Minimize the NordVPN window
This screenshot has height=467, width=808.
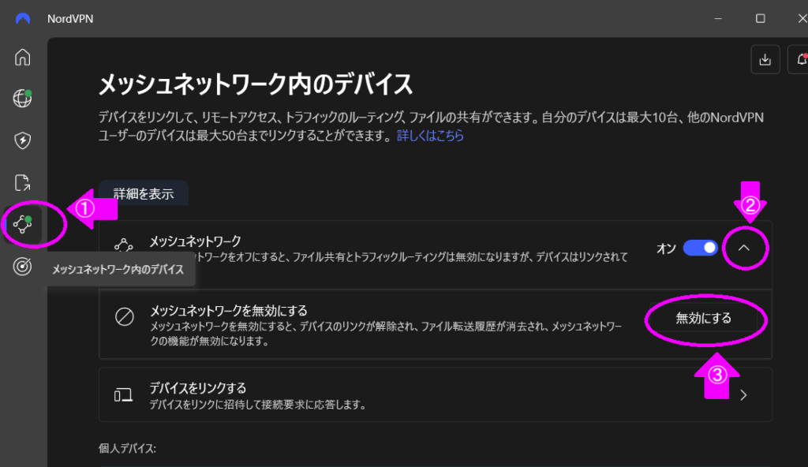(x=718, y=19)
